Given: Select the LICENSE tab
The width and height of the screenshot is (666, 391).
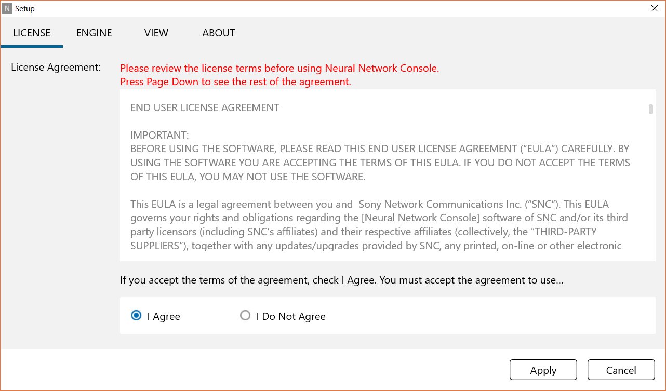Looking at the screenshot, I should 32,32.
